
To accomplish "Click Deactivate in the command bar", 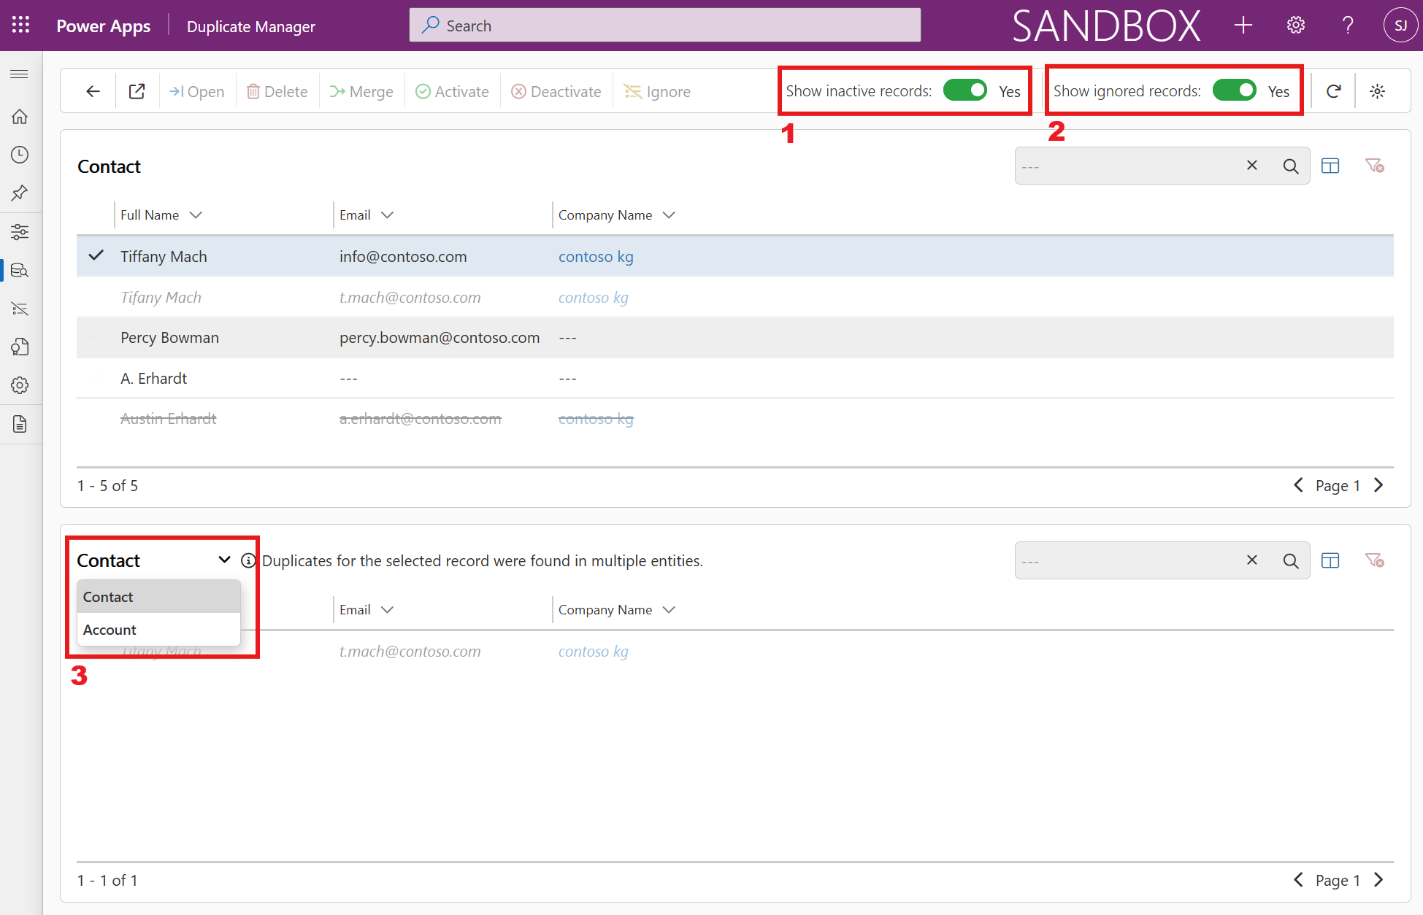I will pyautogui.click(x=556, y=91).
